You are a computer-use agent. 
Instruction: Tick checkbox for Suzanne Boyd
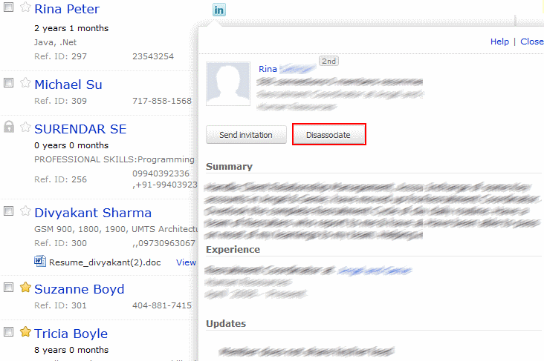8,288
